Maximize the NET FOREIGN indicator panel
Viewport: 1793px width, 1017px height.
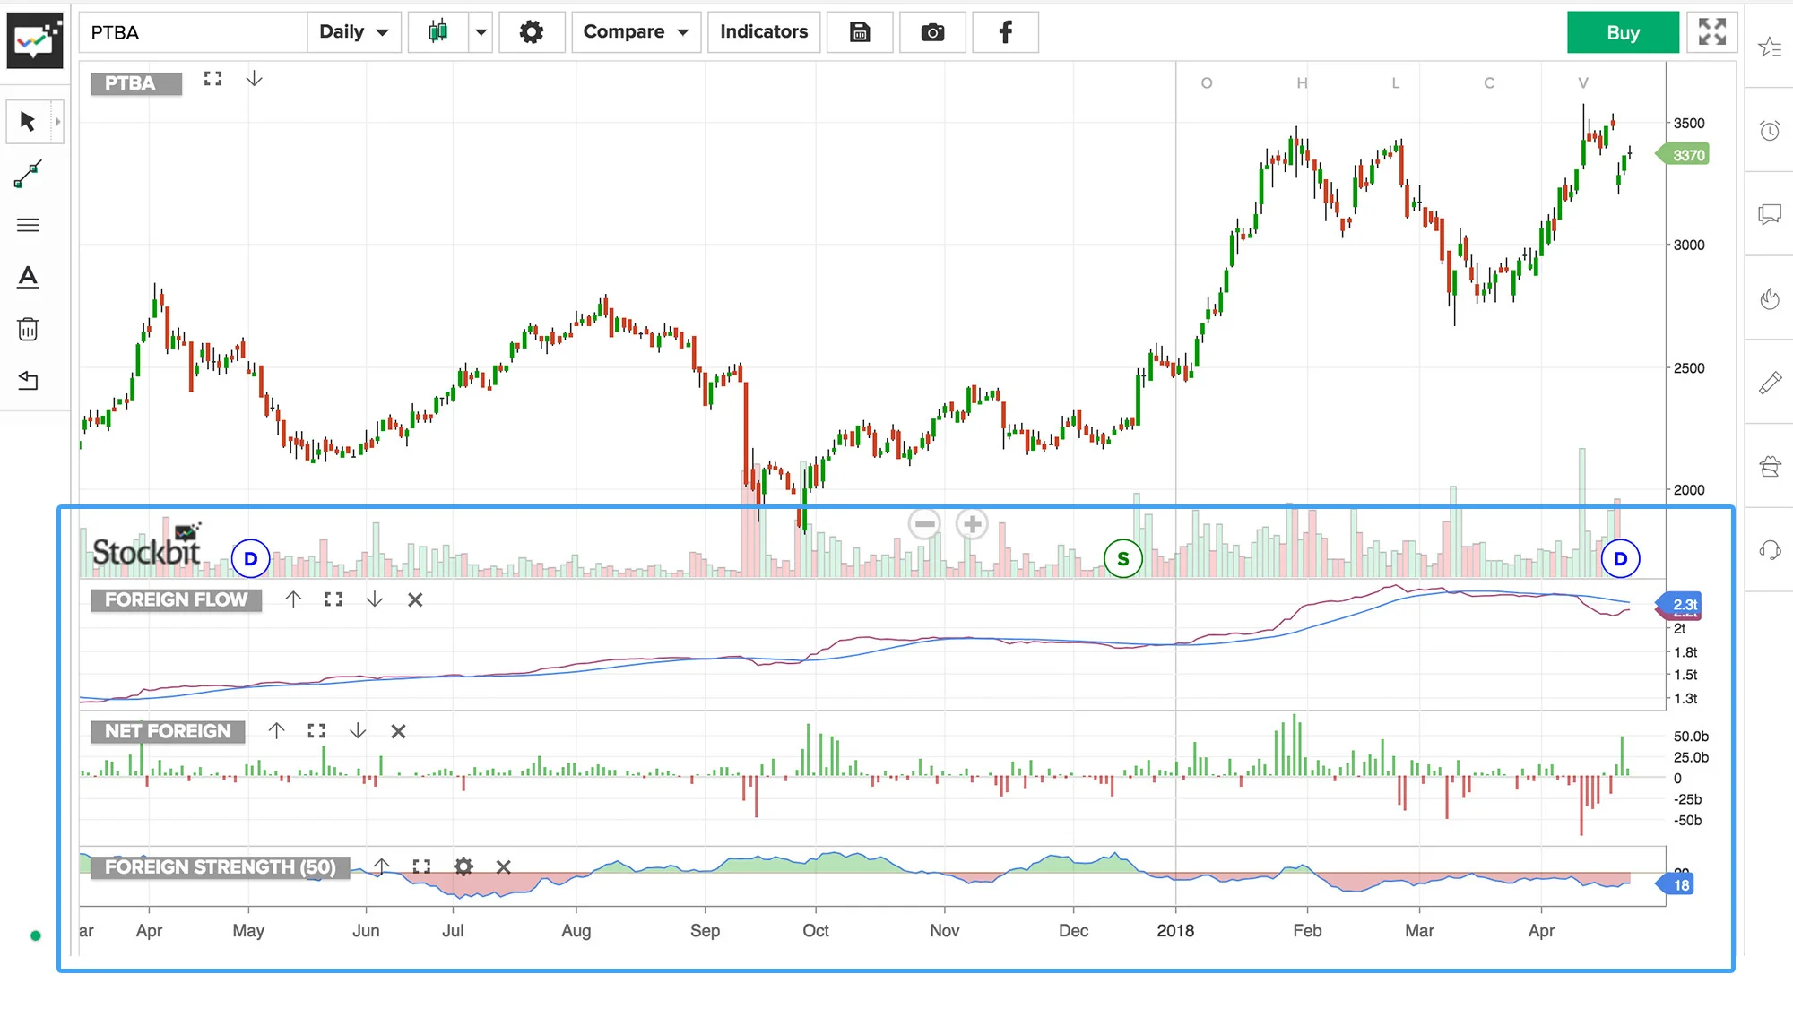316,731
